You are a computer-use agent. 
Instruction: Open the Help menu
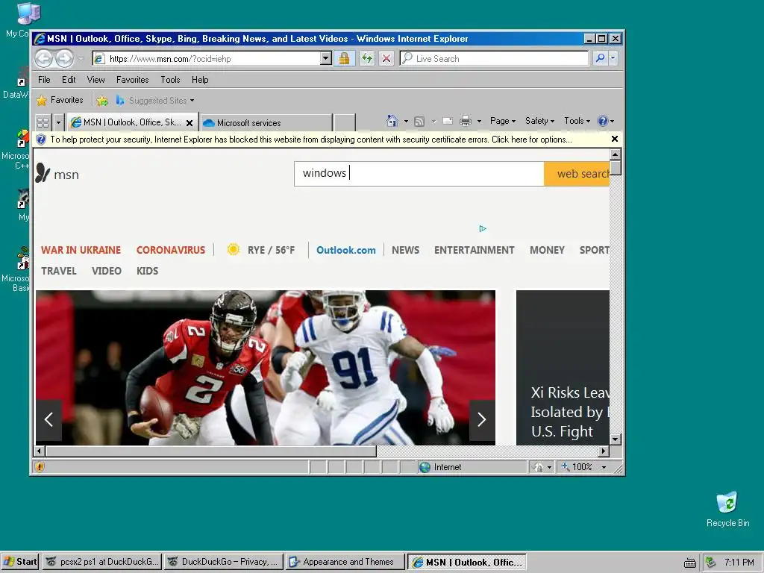pyautogui.click(x=200, y=80)
